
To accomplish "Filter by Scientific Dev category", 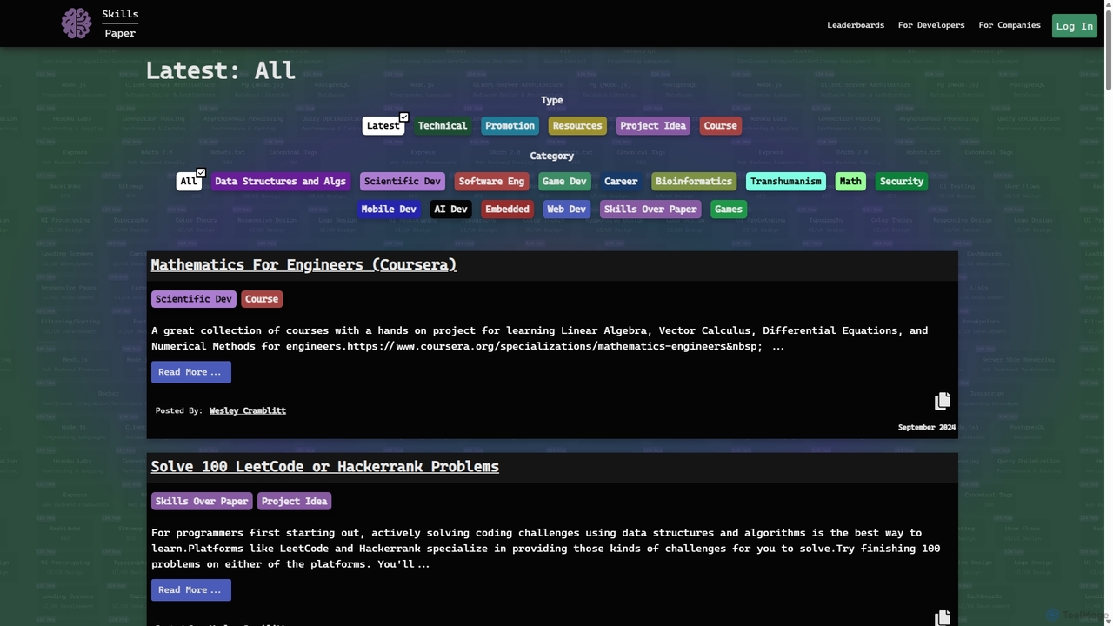I will [403, 181].
